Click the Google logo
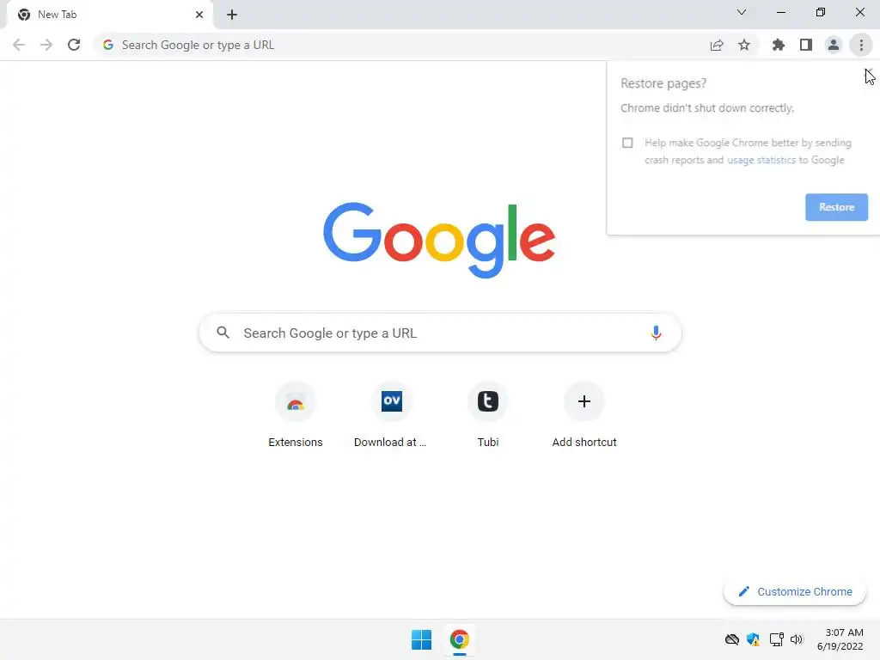The image size is (880, 660). [439, 241]
